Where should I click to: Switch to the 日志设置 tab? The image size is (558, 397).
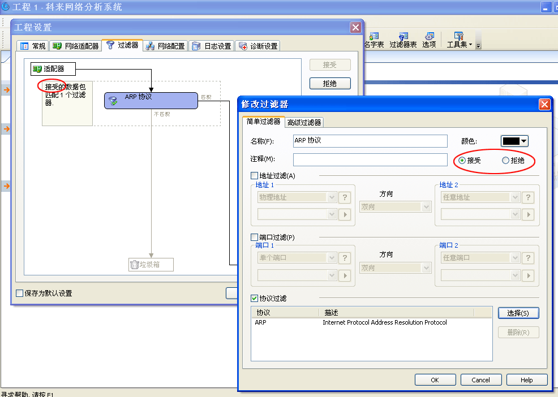tap(212, 46)
